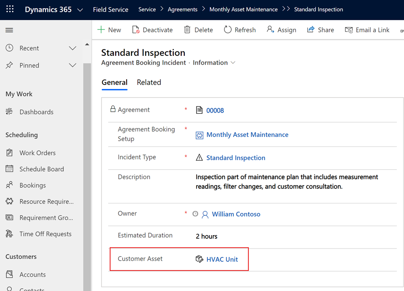Click the Deactivate icon in the toolbar
Screen dimensions: 404x291
136,30
